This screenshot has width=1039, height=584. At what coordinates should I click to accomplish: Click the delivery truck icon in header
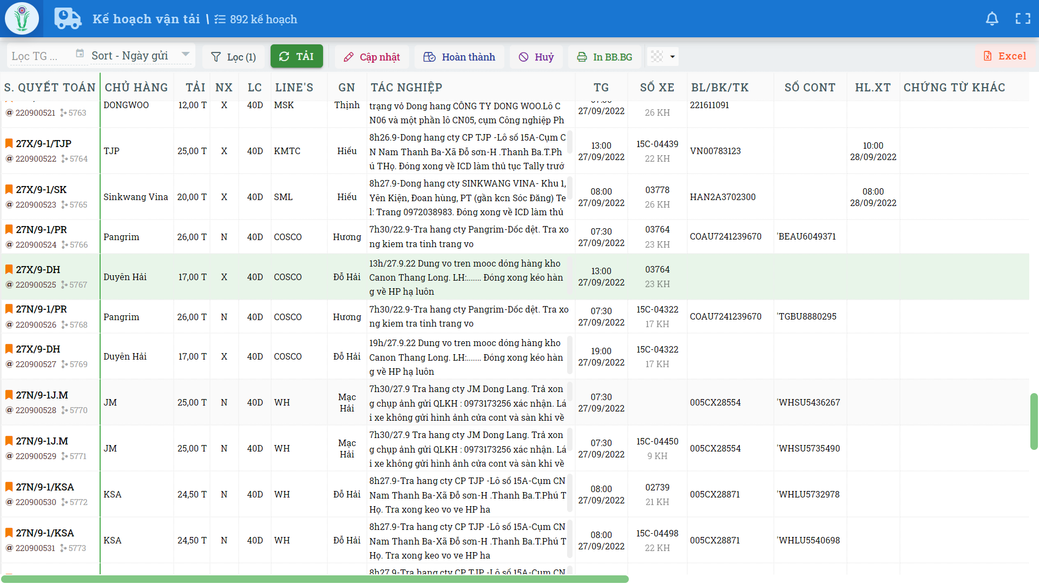click(68, 19)
